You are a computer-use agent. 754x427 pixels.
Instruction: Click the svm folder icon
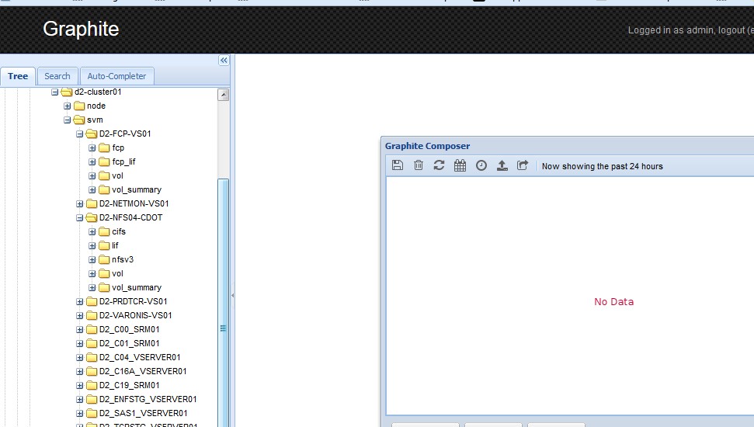[79, 120]
